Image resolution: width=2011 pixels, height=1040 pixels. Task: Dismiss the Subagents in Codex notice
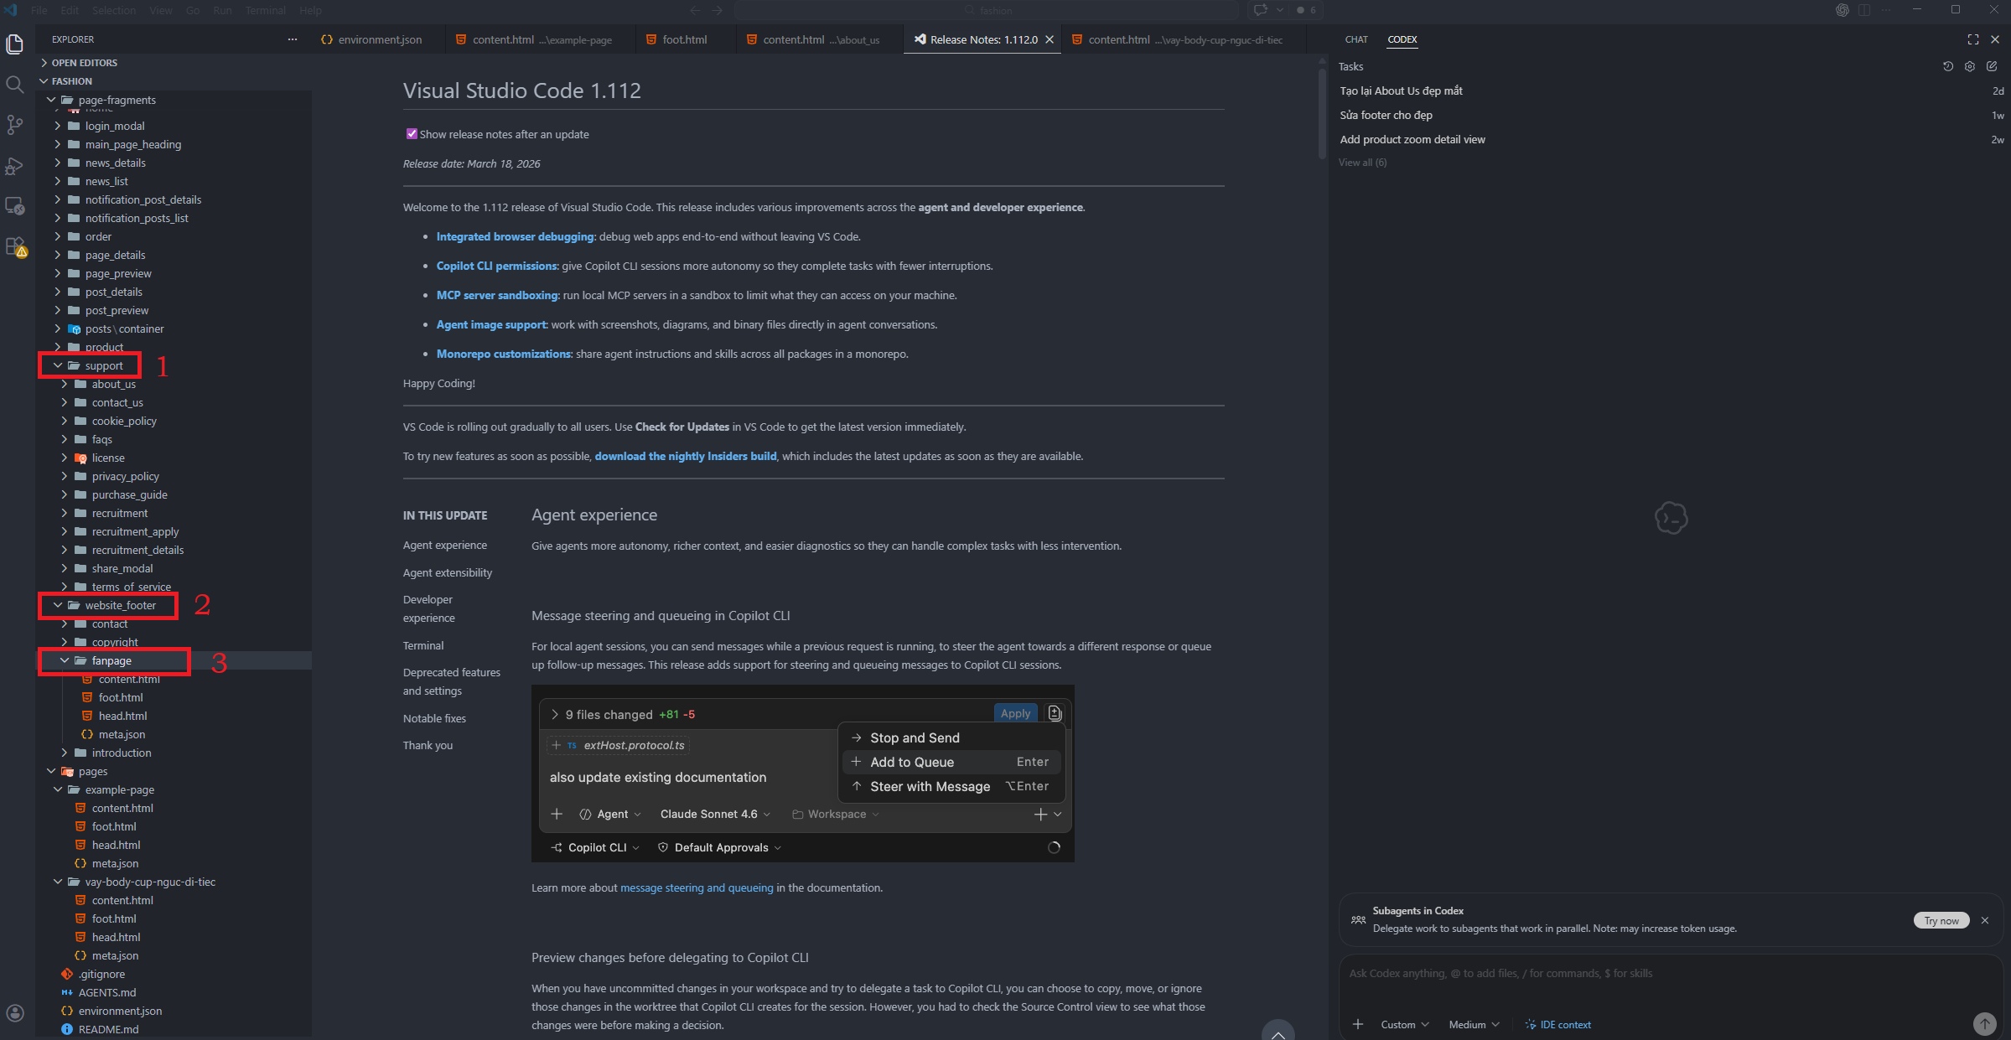tap(1984, 920)
